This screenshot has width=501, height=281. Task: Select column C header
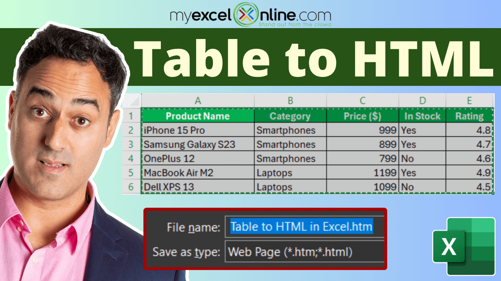(362, 101)
